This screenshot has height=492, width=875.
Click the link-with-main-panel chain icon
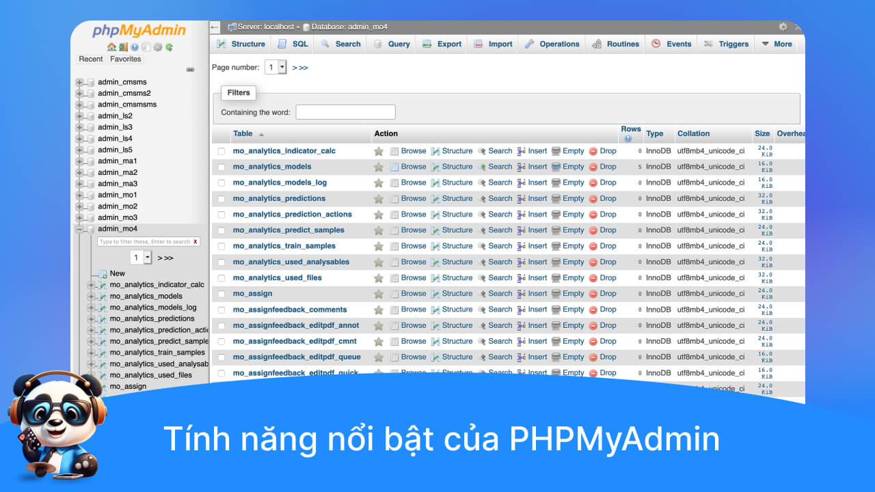[x=190, y=70]
